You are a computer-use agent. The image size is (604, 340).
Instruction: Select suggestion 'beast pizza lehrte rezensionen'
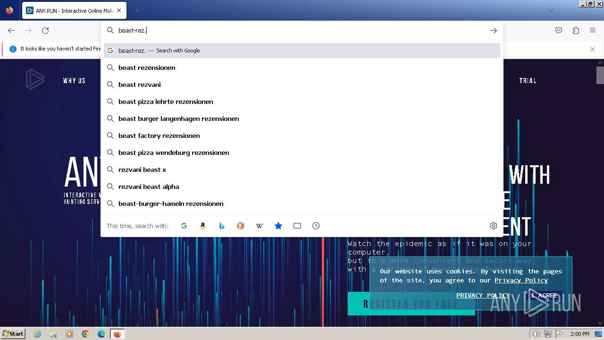pos(302,102)
